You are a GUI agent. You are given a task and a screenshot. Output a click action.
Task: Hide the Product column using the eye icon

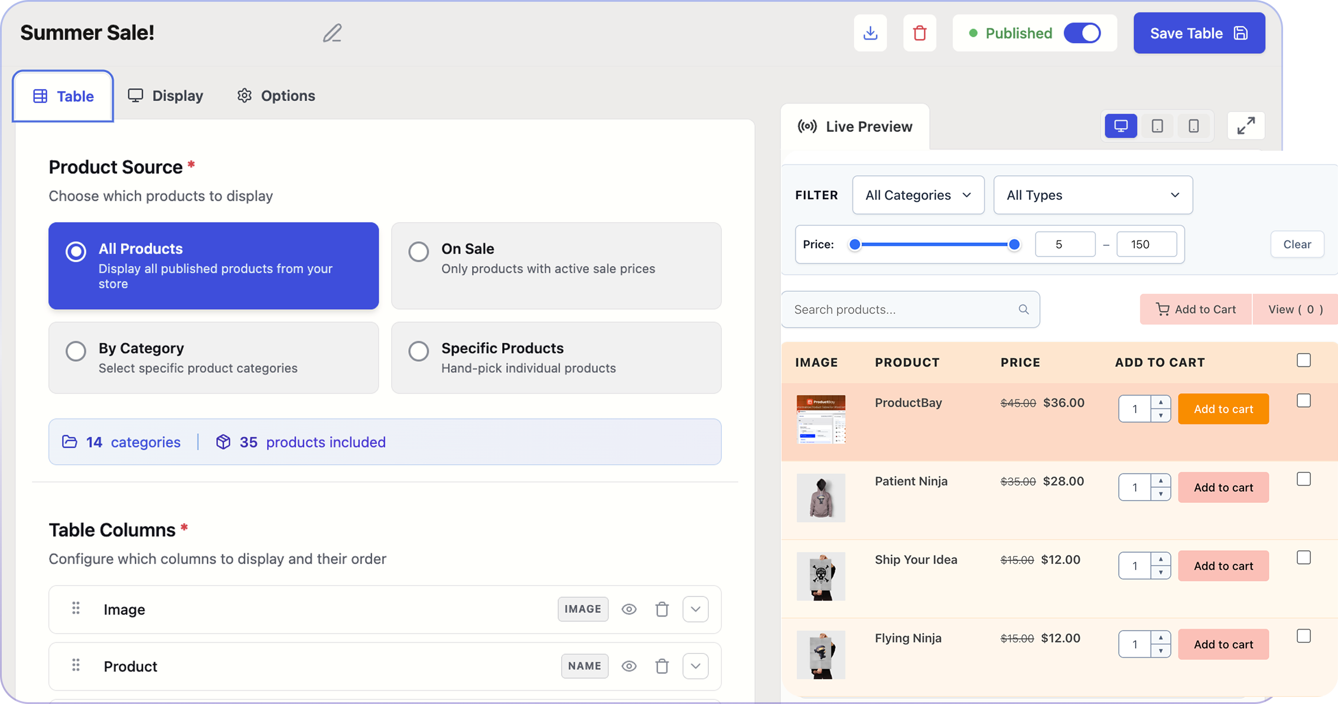click(x=629, y=666)
